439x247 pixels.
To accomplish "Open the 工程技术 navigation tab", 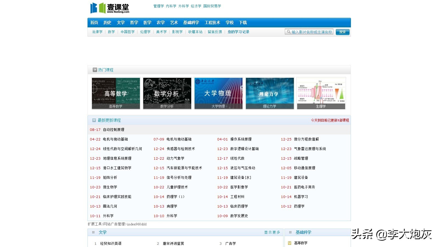I will click(x=212, y=22).
